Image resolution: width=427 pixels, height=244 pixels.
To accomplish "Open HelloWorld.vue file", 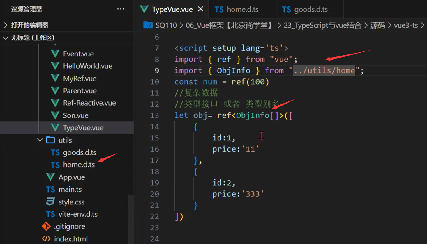I will 87,66.
